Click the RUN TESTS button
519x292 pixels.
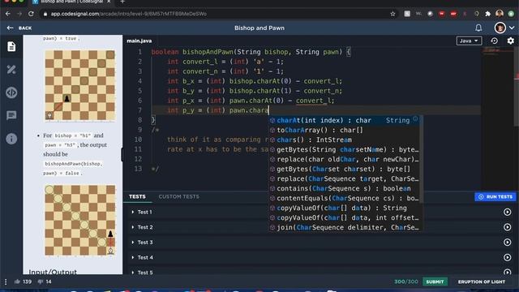[x=495, y=196]
